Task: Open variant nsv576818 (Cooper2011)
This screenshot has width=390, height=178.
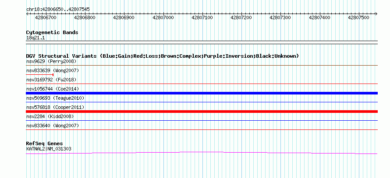Action: tap(55, 107)
